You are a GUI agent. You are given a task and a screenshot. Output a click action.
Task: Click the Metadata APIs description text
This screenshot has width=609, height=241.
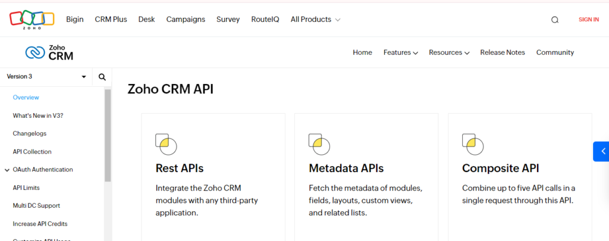pyautogui.click(x=366, y=201)
